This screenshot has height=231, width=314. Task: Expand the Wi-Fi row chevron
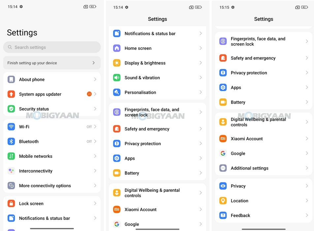(95, 127)
